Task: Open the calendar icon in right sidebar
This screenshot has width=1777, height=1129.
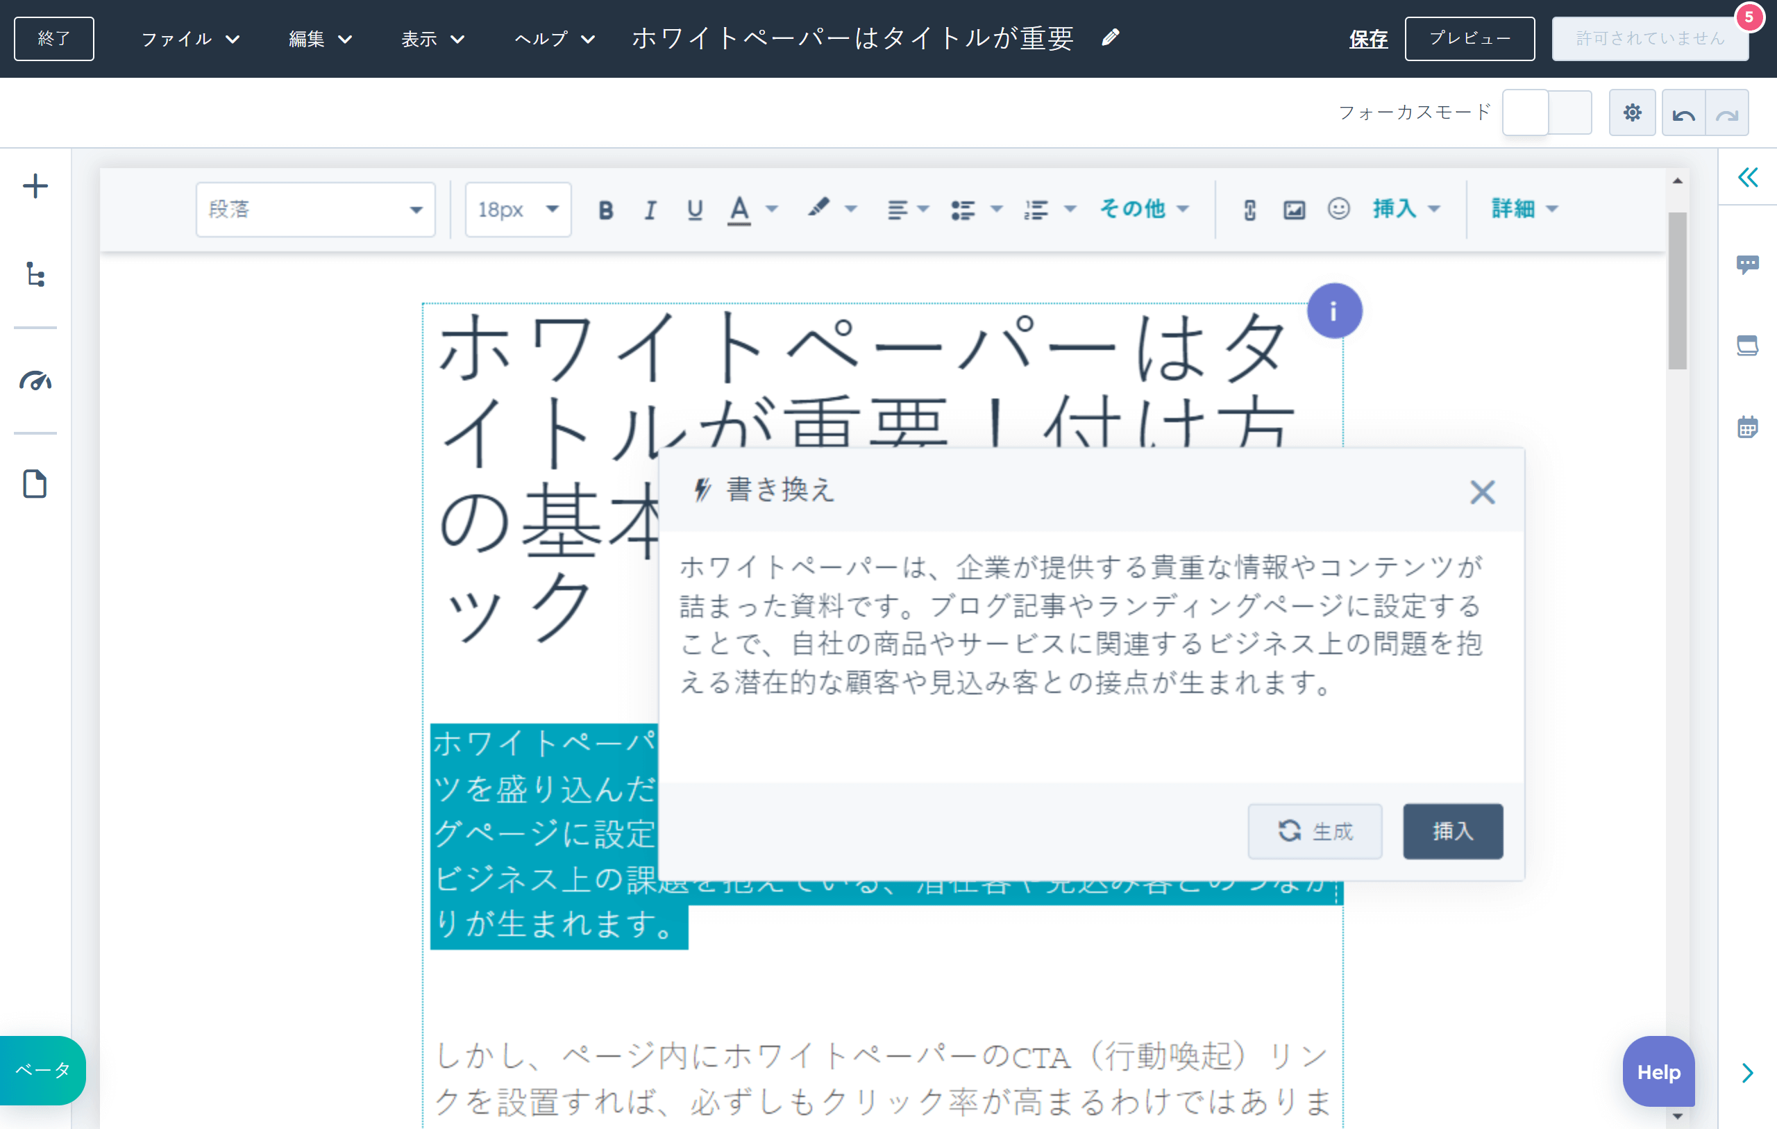Action: [1747, 427]
